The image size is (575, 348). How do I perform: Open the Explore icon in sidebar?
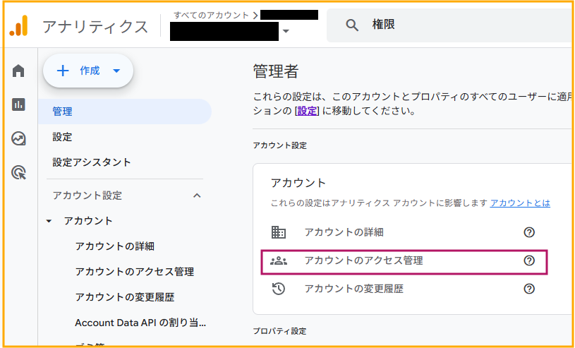[18, 138]
